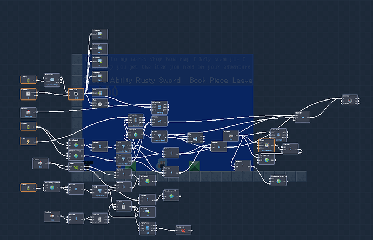This screenshot has height=240, width=373.
Task: Click the 'Leave' text in the shop menu
Action: coord(242,81)
